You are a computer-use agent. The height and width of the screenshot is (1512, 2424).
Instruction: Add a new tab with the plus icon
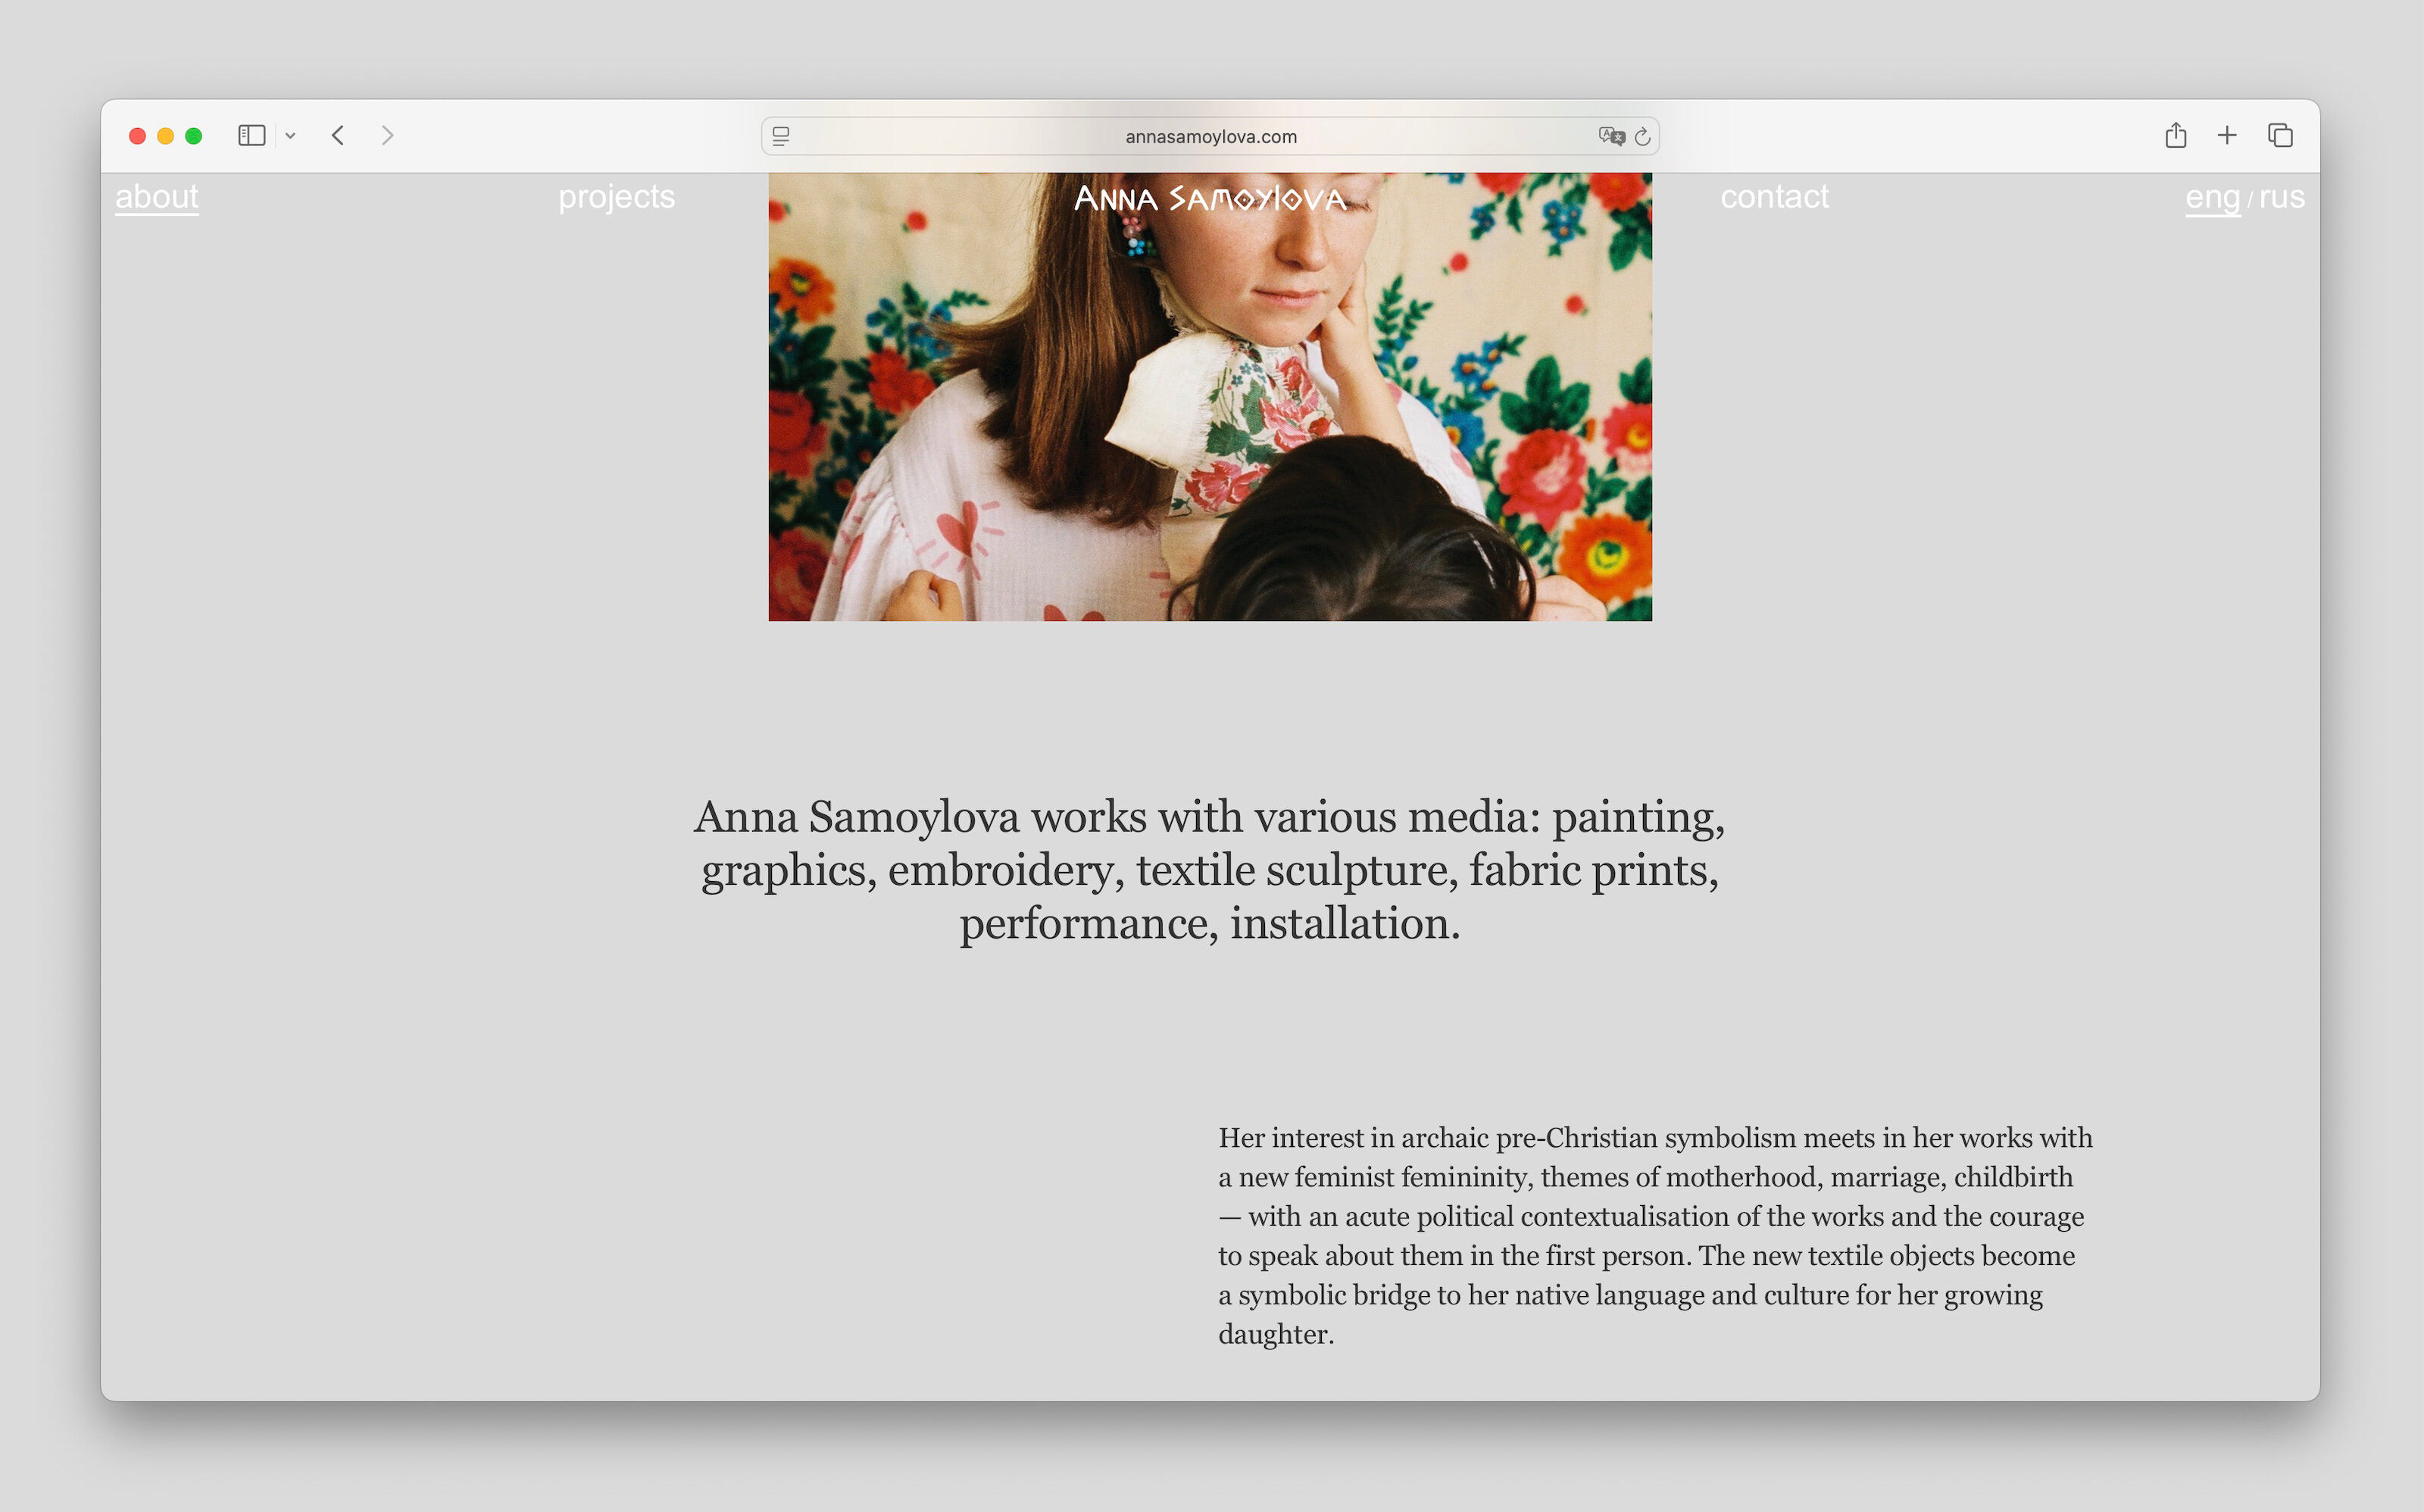coord(2227,135)
